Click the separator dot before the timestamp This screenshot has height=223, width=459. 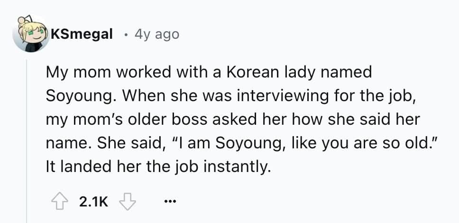tap(124, 34)
